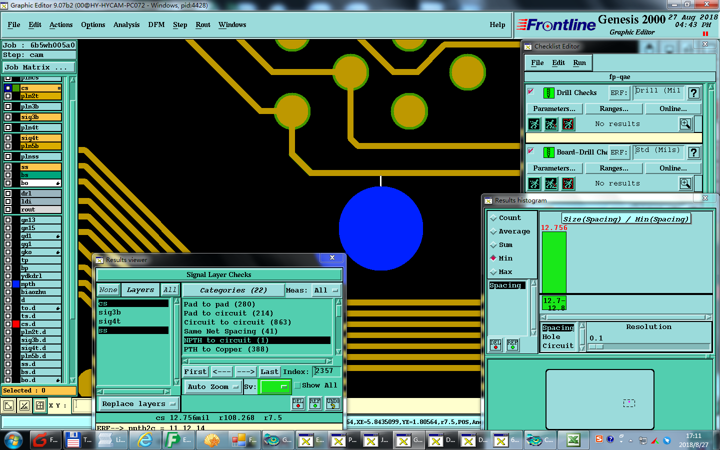Viewport: 720px width, 450px height.
Task: Open the Auto Zoom dropdown
Action: point(213,387)
